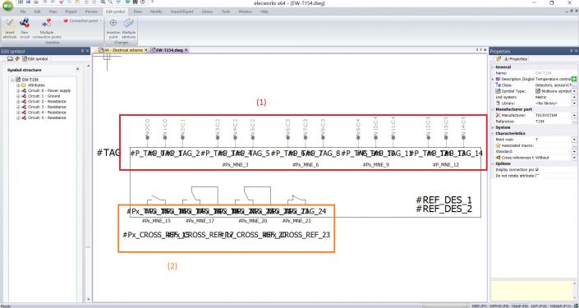Open the Manufacturer dropdown arrow
The height and width of the screenshot is (308, 579).
[574, 115]
